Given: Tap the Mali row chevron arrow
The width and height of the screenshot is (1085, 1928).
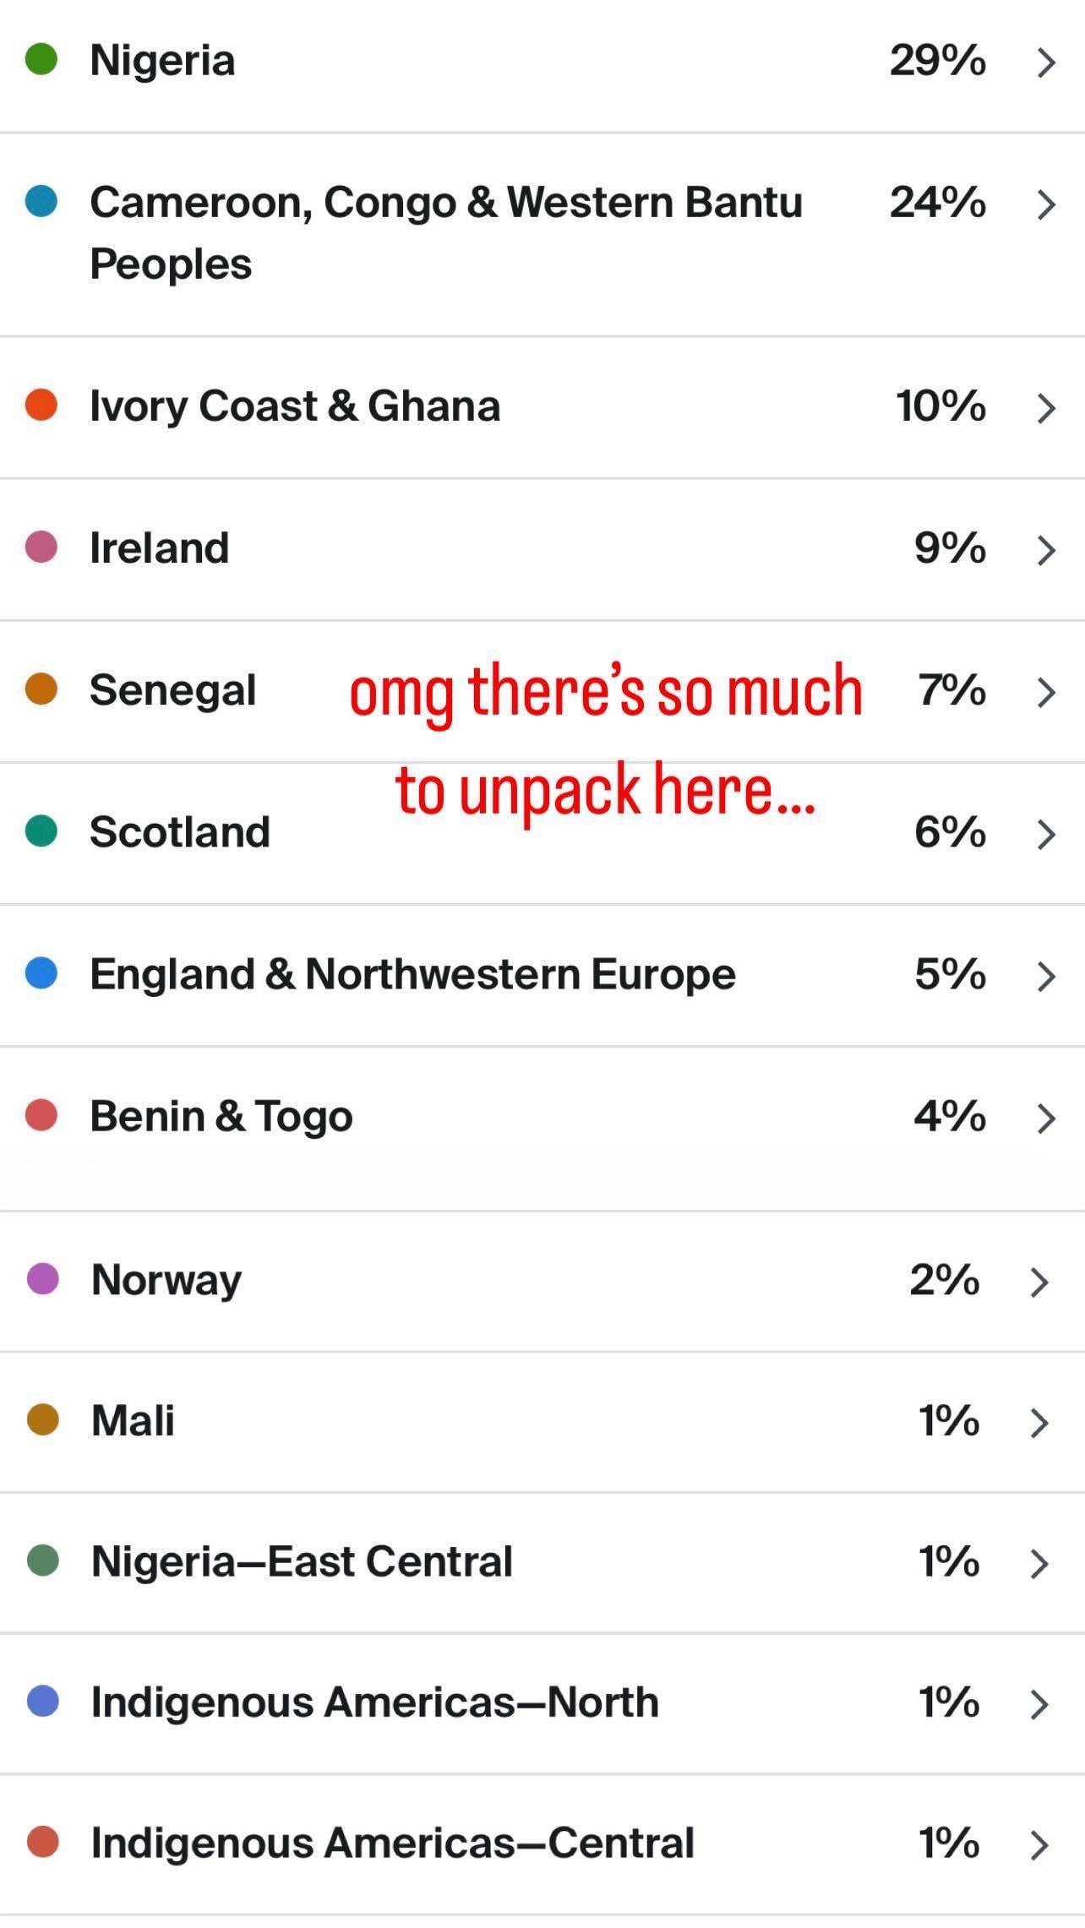Looking at the screenshot, I should coord(1040,1423).
